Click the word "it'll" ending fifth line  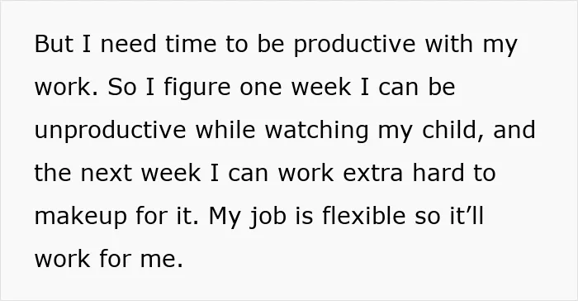pyautogui.click(x=467, y=215)
